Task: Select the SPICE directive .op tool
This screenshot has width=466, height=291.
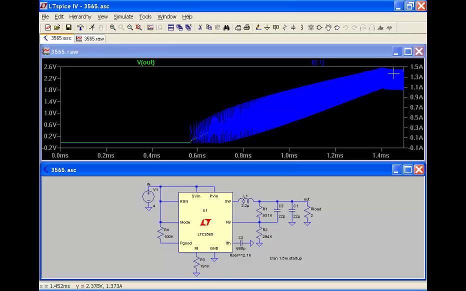Action: pyautogui.click(x=389, y=28)
